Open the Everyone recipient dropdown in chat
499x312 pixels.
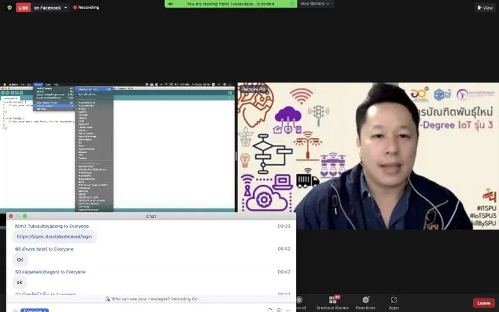click(35, 310)
